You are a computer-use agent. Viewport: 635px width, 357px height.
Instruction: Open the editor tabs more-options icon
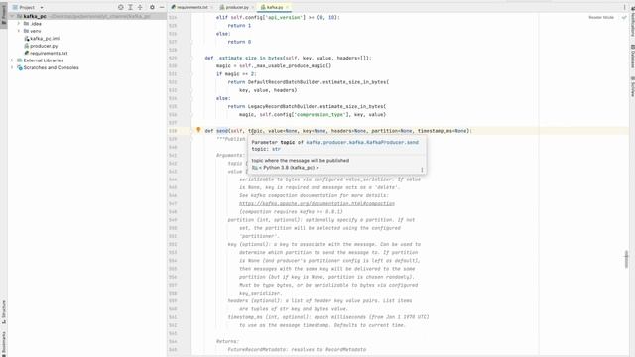(624, 7)
